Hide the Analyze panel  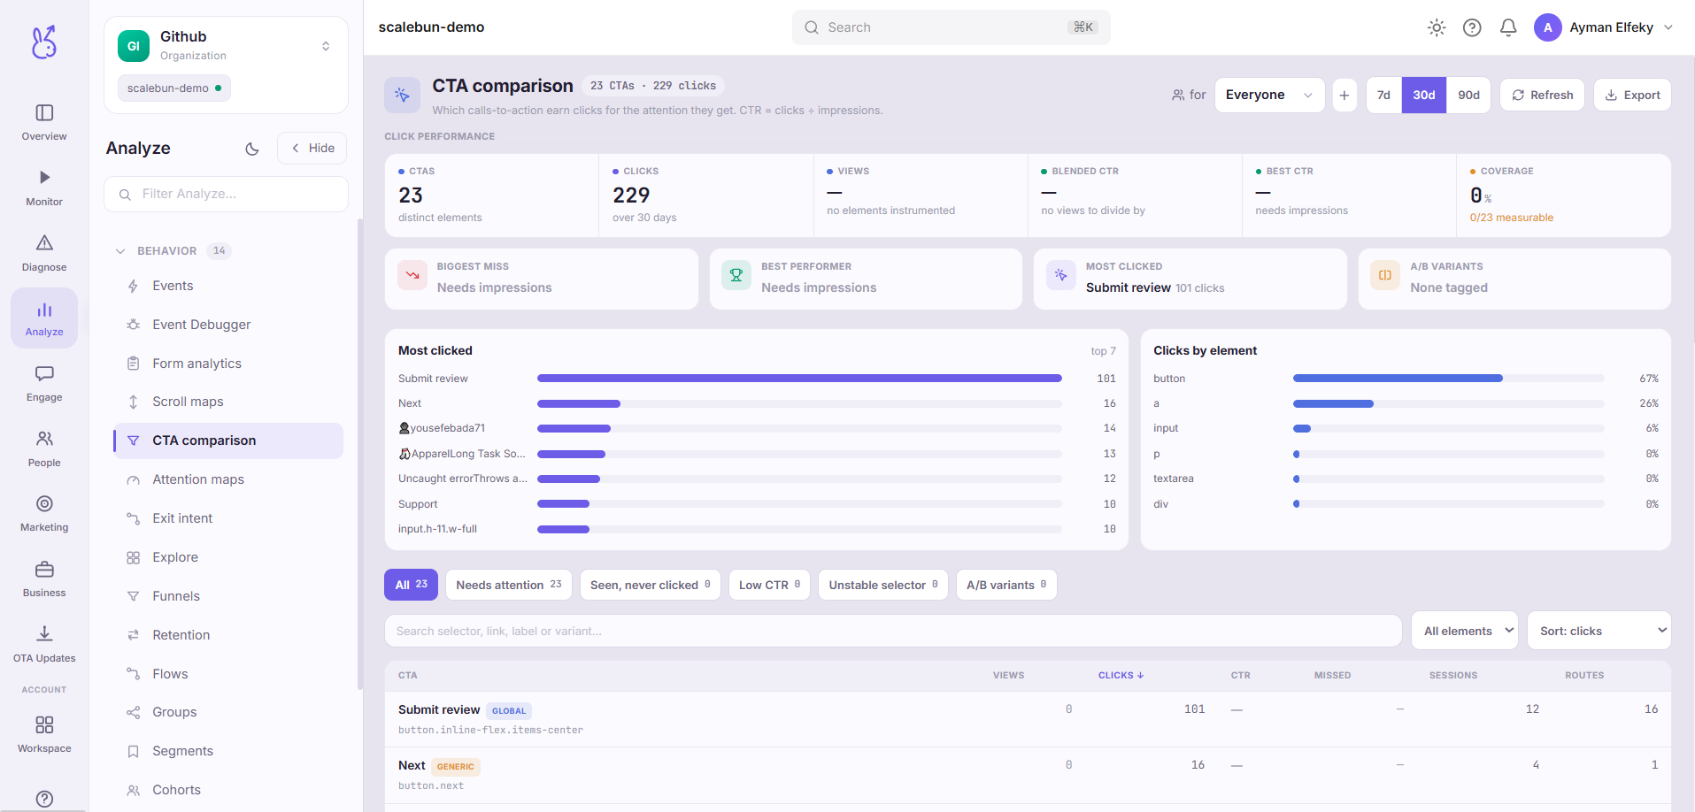(312, 148)
